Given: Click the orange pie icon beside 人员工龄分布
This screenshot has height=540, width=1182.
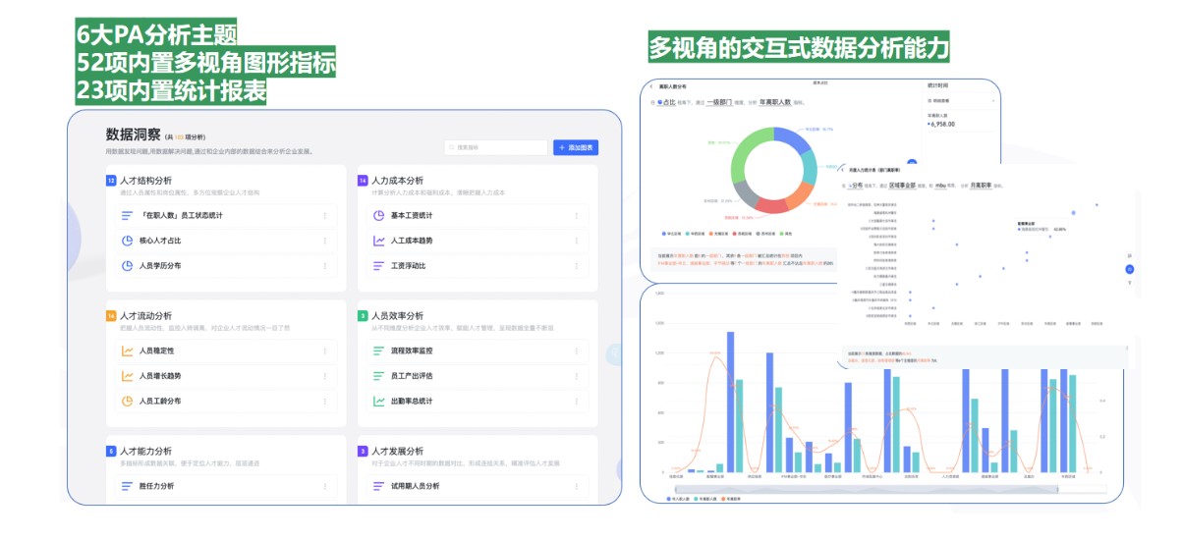Looking at the screenshot, I should point(127,402).
